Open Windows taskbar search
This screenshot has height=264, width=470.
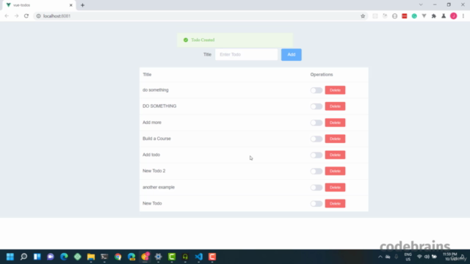click(23, 257)
